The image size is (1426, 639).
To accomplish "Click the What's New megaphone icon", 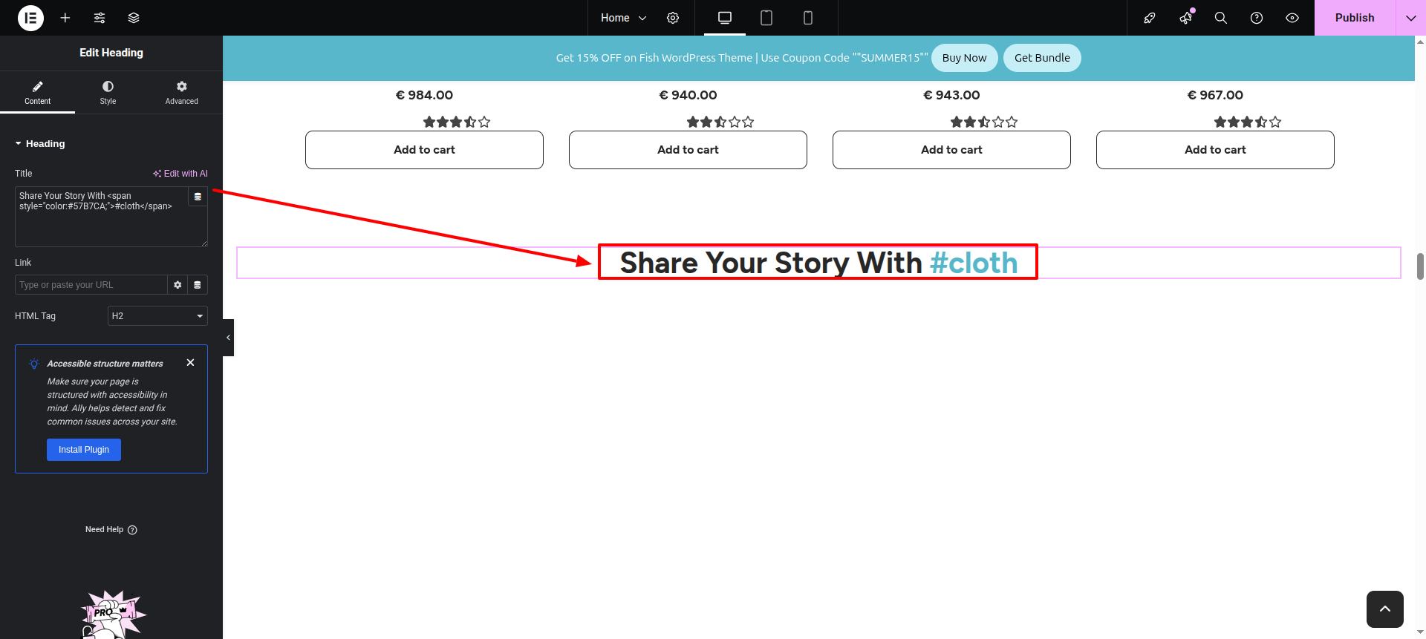I will pyautogui.click(x=1185, y=18).
